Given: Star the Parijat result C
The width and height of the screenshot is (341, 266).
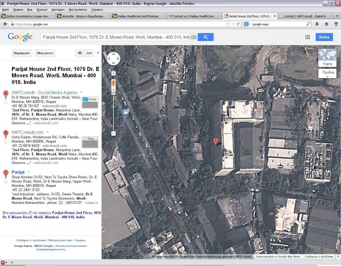Looking at the screenshot, I should pos(6,183).
